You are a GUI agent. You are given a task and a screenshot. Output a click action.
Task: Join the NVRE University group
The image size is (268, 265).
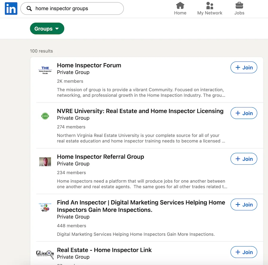click(x=244, y=113)
